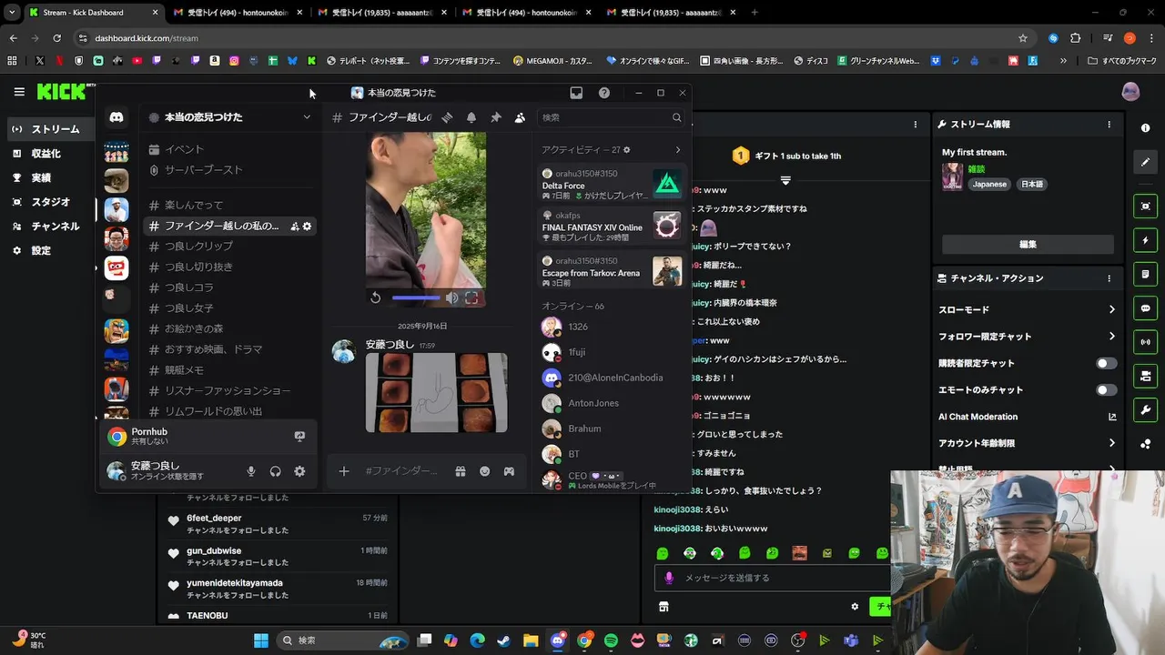Image resolution: width=1165 pixels, height=655 pixels.
Task: Open the Discord inbox icon
Action: pyautogui.click(x=576, y=93)
